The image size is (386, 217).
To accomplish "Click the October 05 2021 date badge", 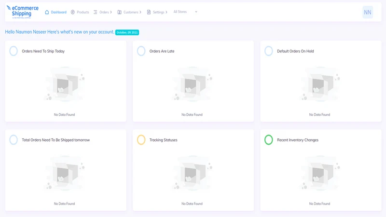I will (127, 32).
